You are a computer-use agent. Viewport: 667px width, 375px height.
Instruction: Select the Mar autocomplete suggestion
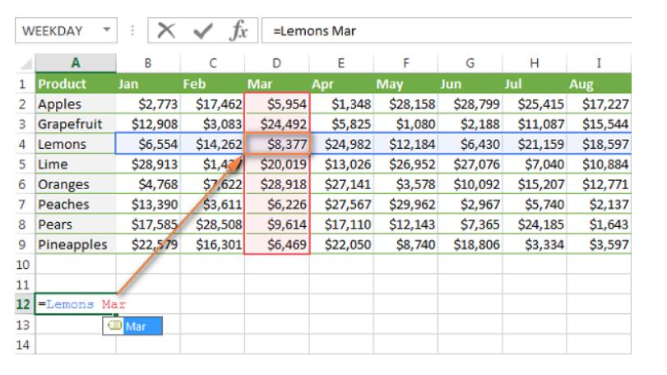tap(134, 327)
